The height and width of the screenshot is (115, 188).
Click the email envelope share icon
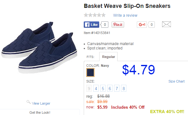click(167, 24)
